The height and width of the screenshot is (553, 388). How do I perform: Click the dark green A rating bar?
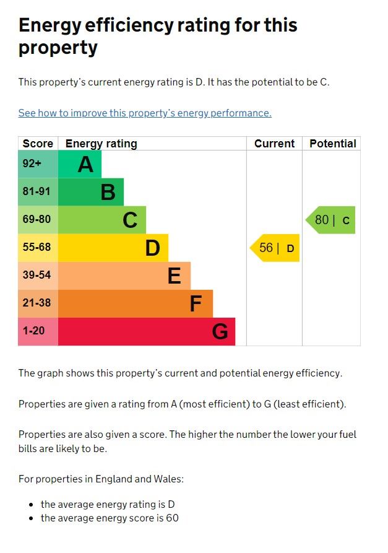(x=80, y=165)
